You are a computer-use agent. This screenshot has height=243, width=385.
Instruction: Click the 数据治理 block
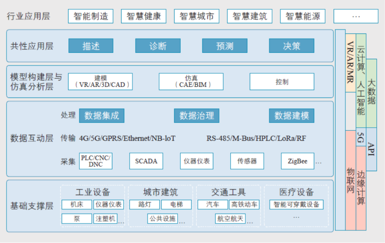click(196, 116)
